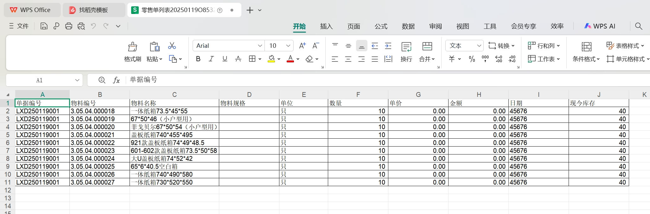Screen dimensions: 650x214
Task: Click the WPS AI button
Action: [600, 26]
